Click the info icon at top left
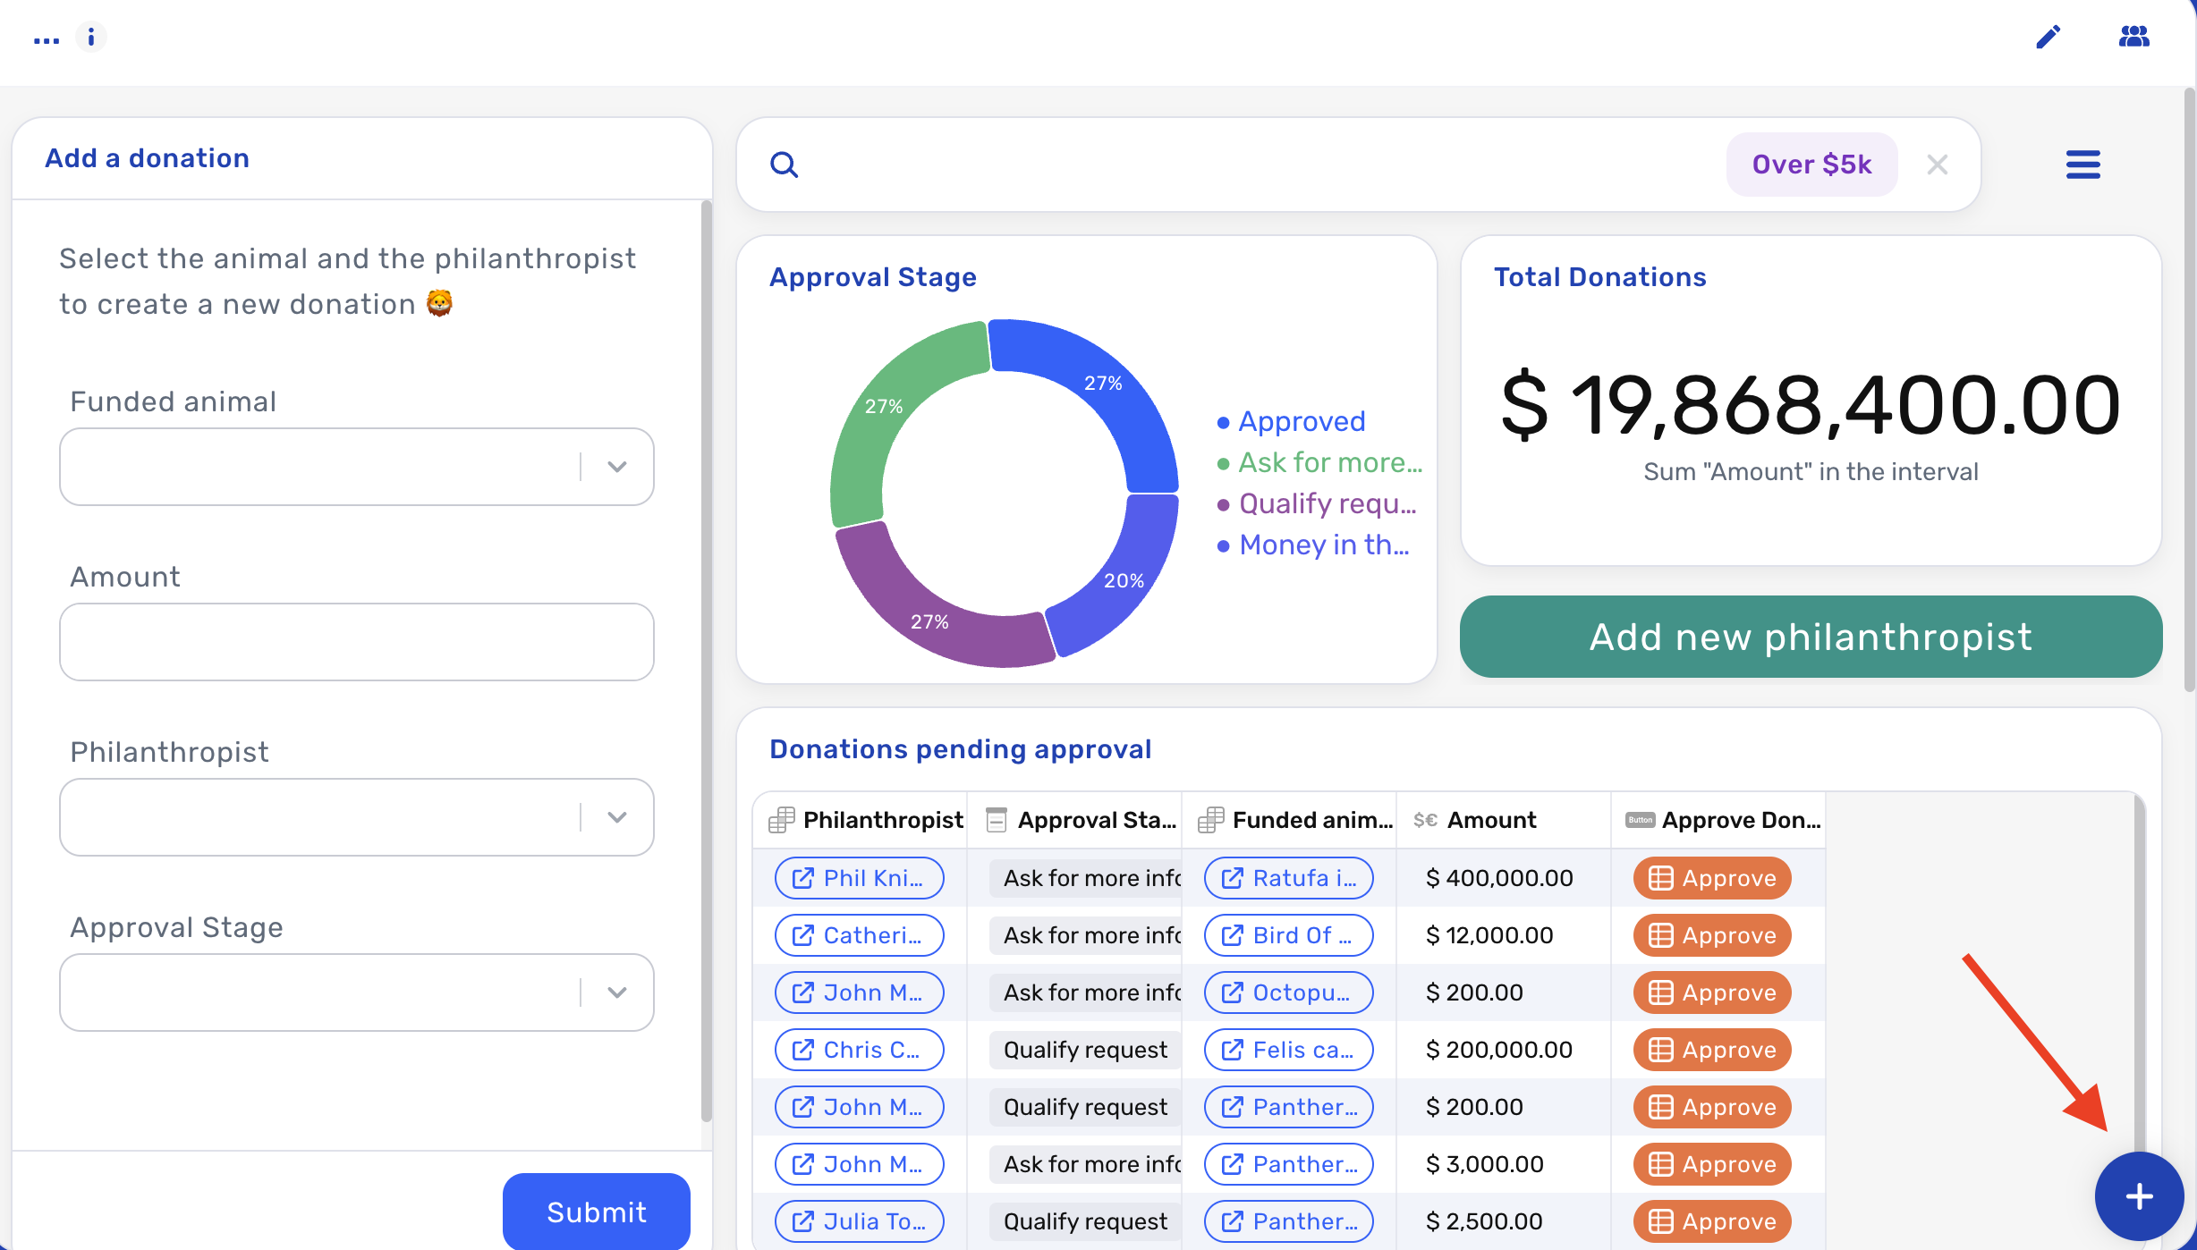The height and width of the screenshot is (1250, 2197). tap(90, 38)
